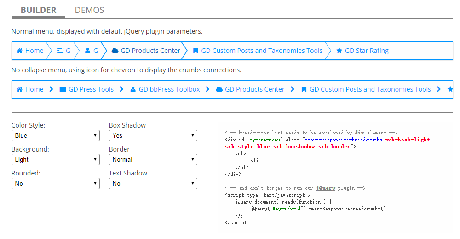Click srb-style-blue in the code box
This screenshot has height=239, width=460.
tap(247, 146)
